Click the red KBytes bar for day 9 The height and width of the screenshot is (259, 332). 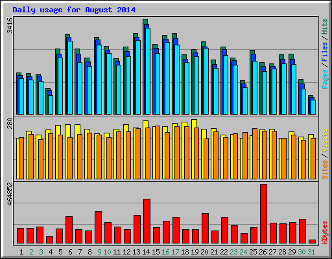pos(99,227)
